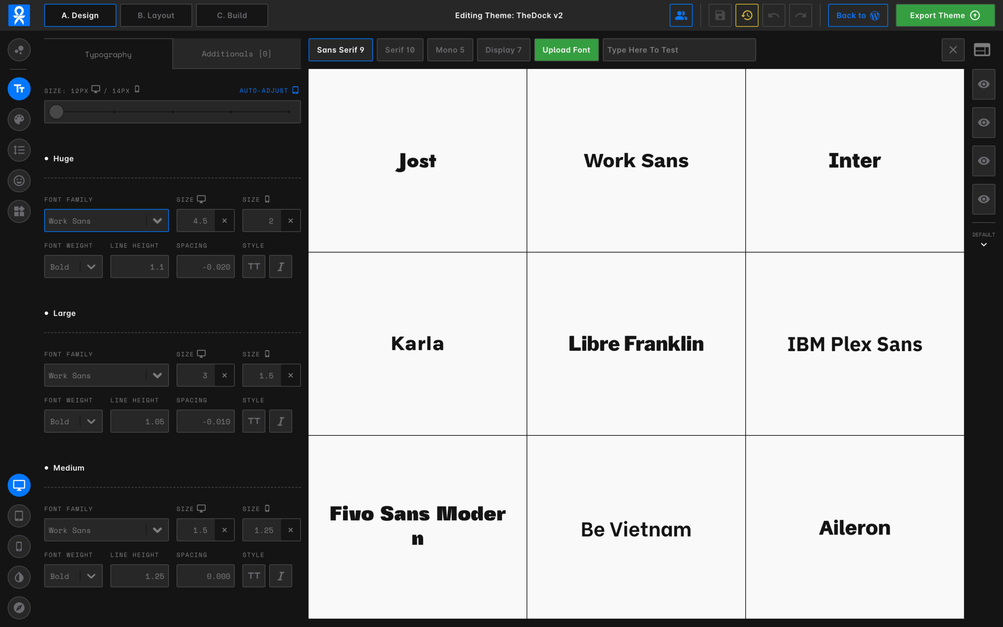The width and height of the screenshot is (1003, 627).
Task: Toggle the first eye visibility button
Action: coord(983,84)
